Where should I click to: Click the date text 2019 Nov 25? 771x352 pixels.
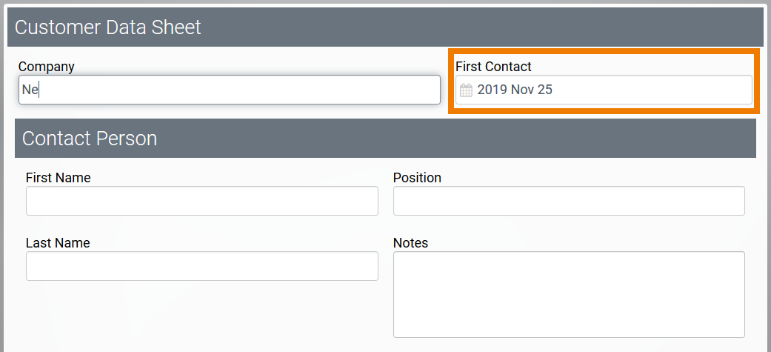[515, 90]
